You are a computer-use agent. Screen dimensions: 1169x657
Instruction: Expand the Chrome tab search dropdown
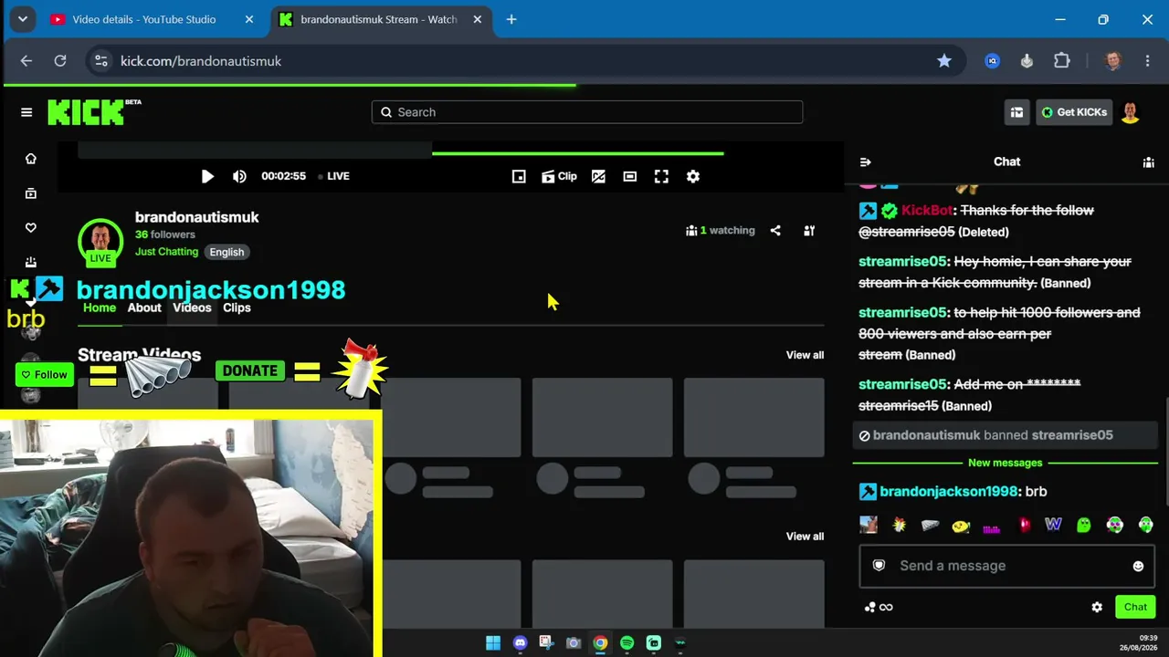22,19
